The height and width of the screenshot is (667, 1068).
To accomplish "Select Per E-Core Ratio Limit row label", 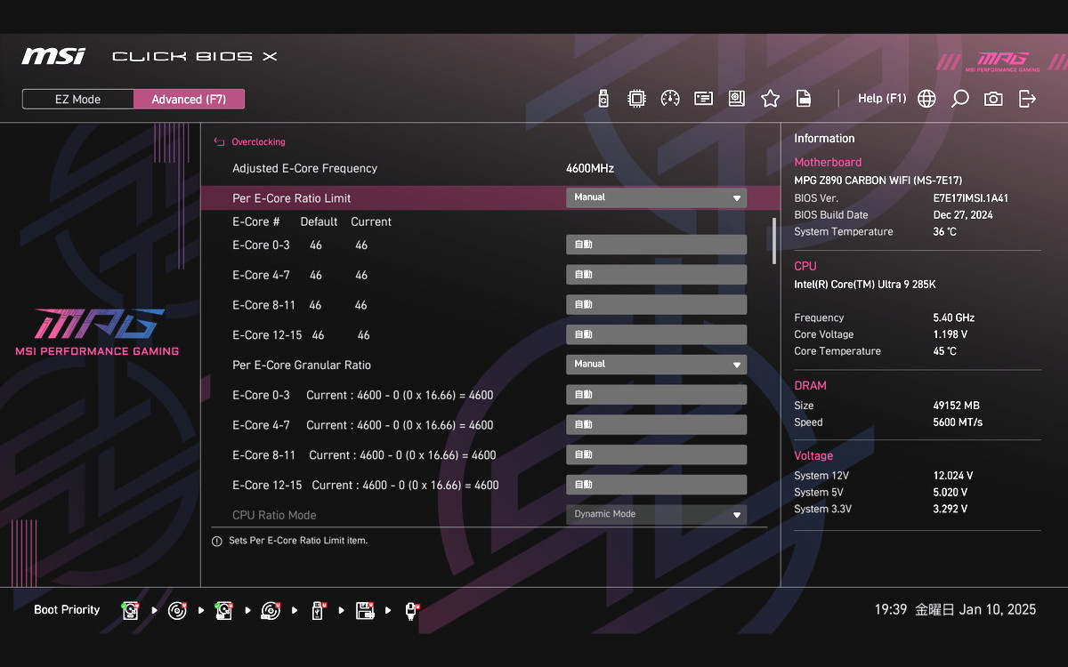I will pyautogui.click(x=291, y=198).
